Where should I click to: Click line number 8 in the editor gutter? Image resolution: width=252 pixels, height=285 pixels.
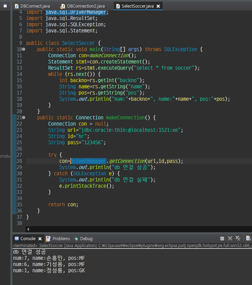click(x=21, y=37)
